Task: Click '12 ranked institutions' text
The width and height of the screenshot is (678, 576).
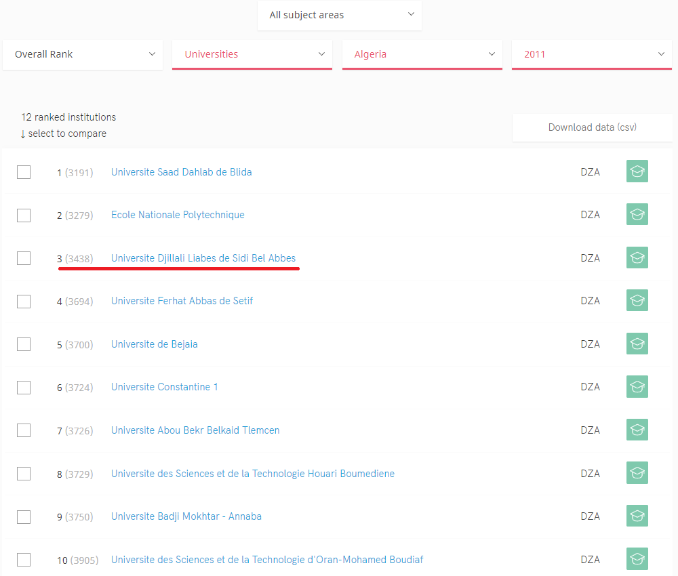Action: point(68,117)
